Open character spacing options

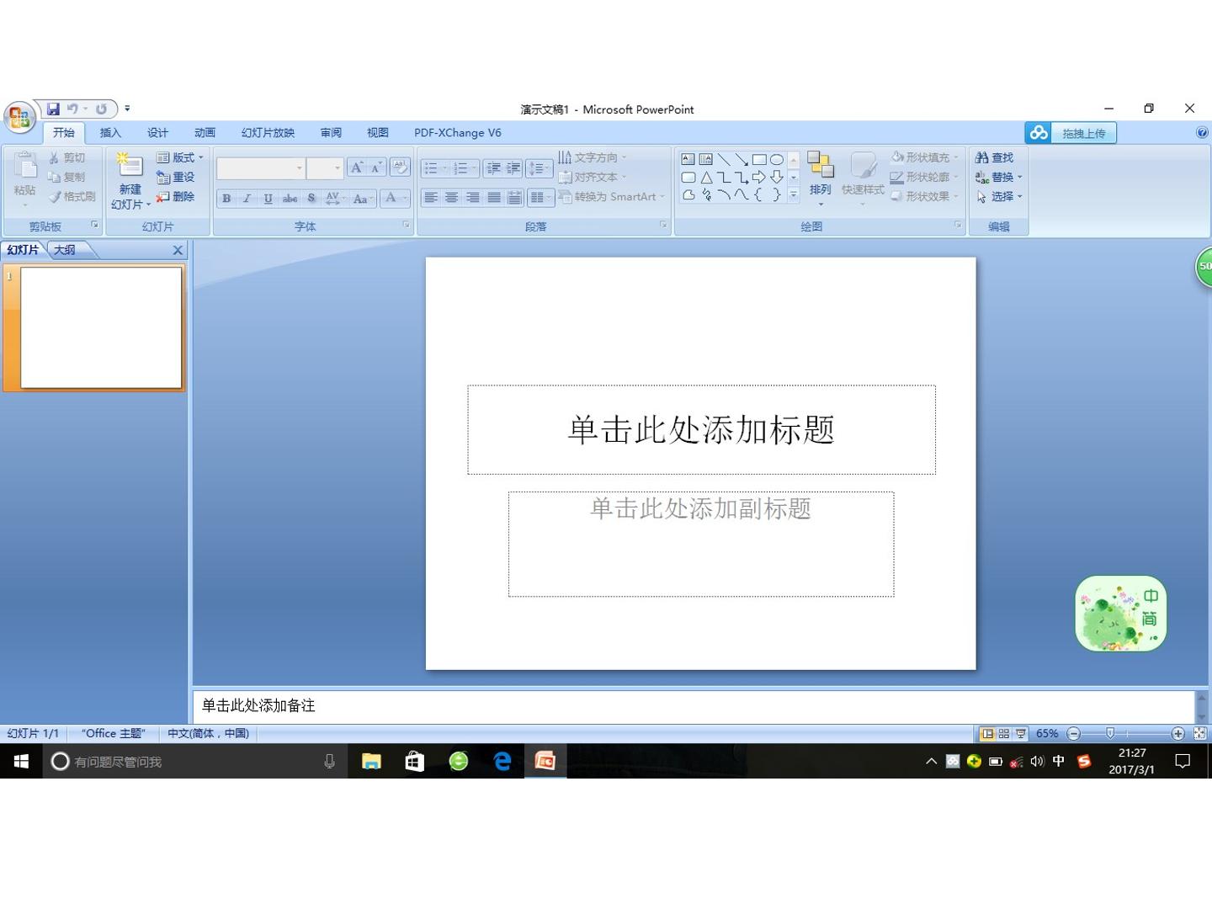click(335, 199)
